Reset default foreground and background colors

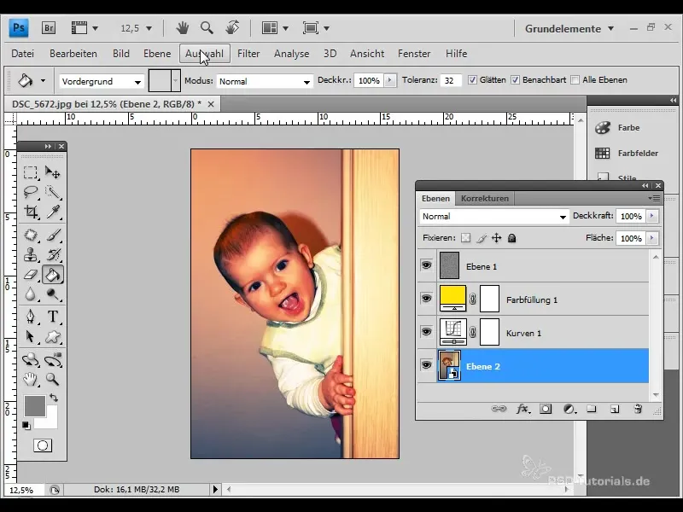26,425
